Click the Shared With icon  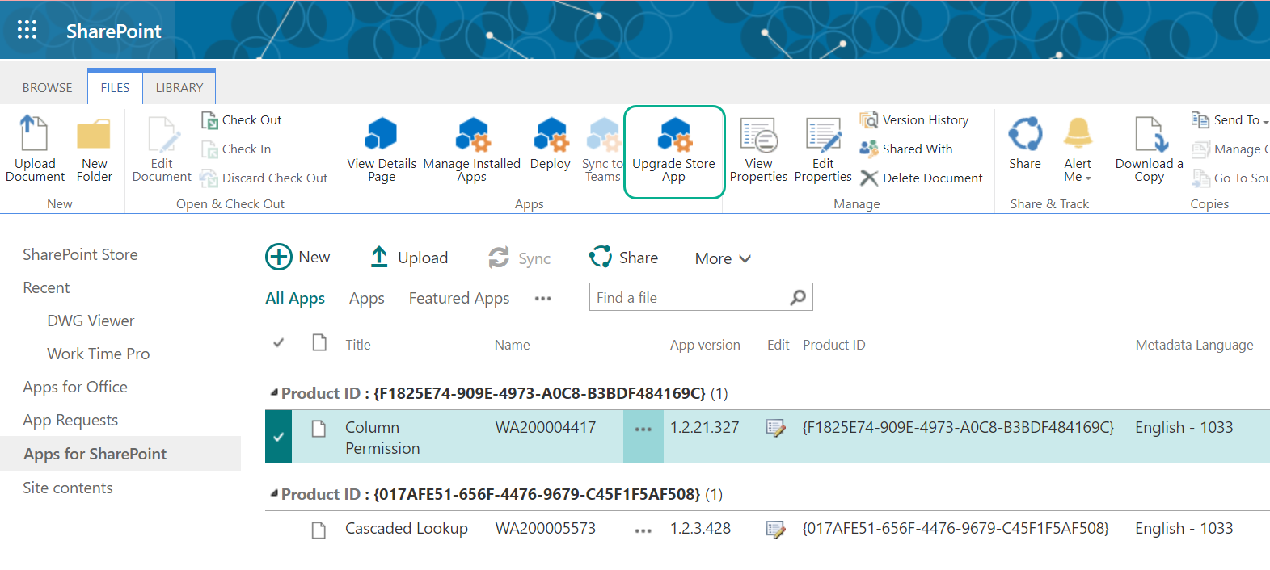point(869,149)
